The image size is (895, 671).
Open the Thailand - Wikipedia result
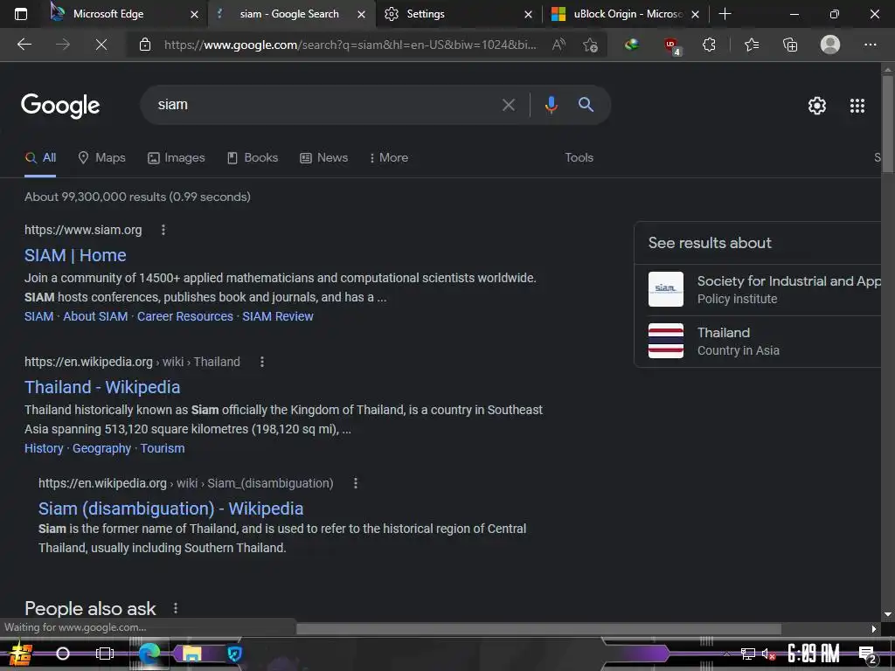[102, 387]
